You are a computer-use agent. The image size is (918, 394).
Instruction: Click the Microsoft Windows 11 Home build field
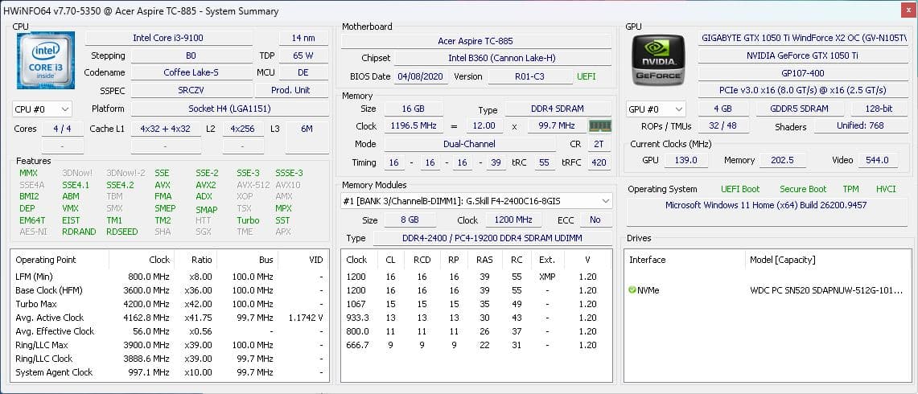pyautogui.click(x=767, y=212)
